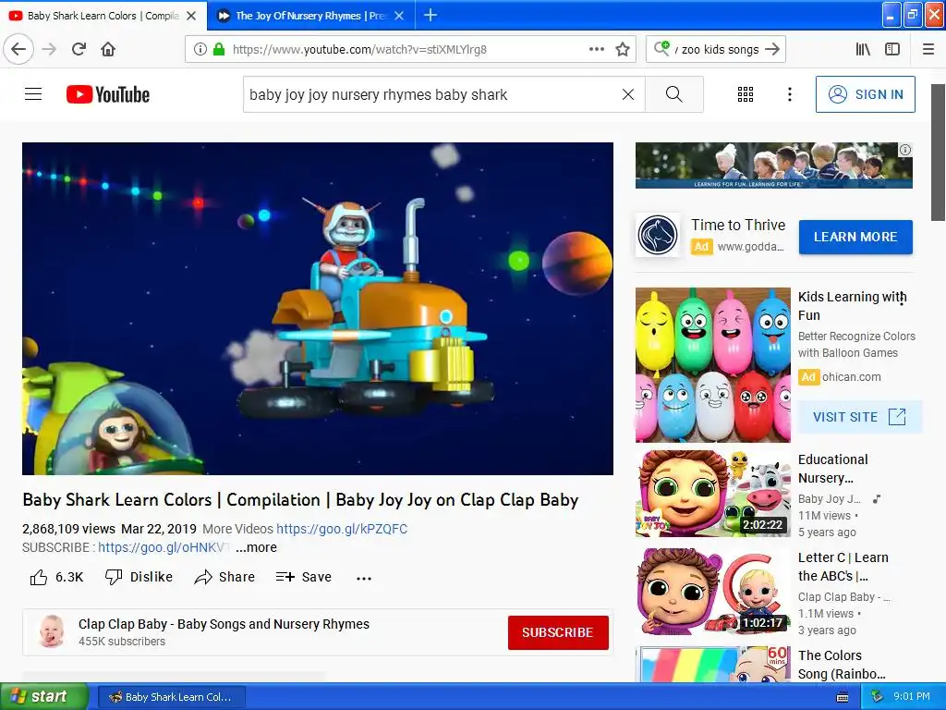Screen dimensions: 946x710
Task: Open YouTube settings three-dot menu
Action: (790, 94)
